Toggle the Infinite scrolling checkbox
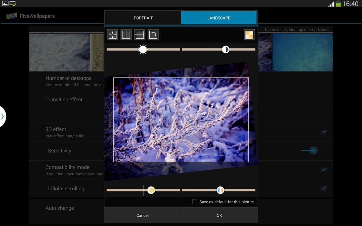This screenshot has height=226, width=362. click(324, 188)
